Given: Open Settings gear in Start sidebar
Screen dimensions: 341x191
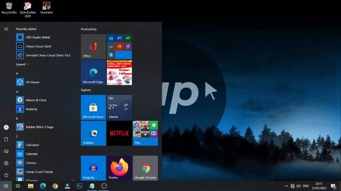Looking at the screenshot, I should pyautogui.click(x=6, y=163).
